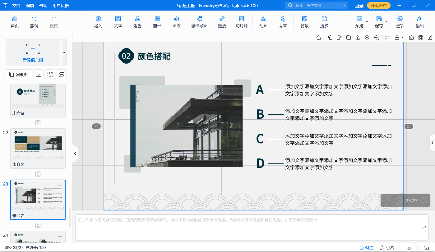Screen dimensions: 435x252
Task: Open the 预览 preview dropdown arrow
Action: pyautogui.click(x=367, y=22)
